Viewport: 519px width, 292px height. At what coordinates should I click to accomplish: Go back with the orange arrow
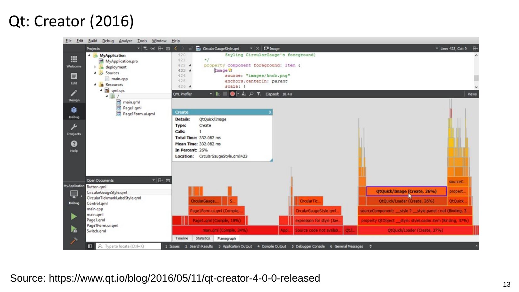[176, 49]
